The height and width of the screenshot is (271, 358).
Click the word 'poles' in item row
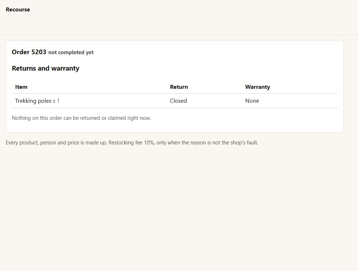(x=45, y=101)
